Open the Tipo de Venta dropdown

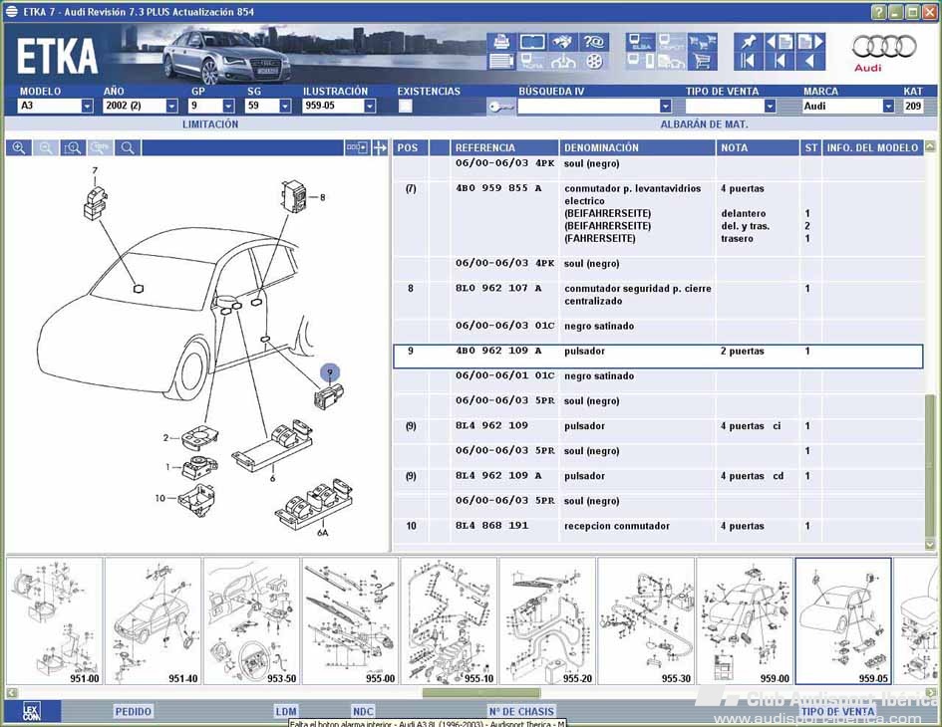(770, 107)
